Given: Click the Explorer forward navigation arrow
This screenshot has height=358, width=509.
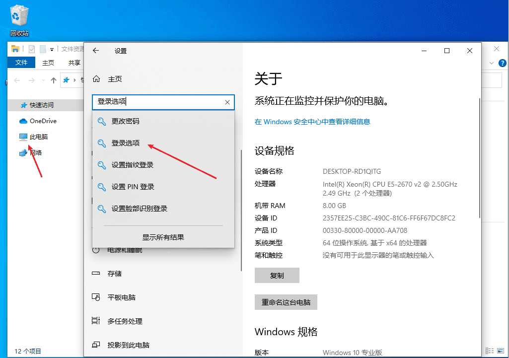Looking at the screenshot, I should [x=31, y=80].
